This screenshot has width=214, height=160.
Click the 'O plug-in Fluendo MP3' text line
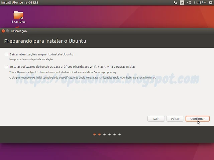coord(83,78)
